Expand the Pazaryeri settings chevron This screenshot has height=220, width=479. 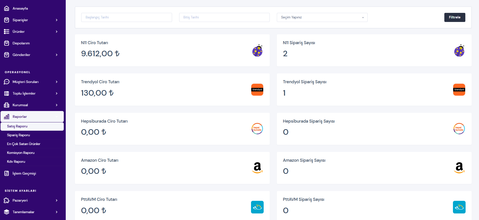57,200
